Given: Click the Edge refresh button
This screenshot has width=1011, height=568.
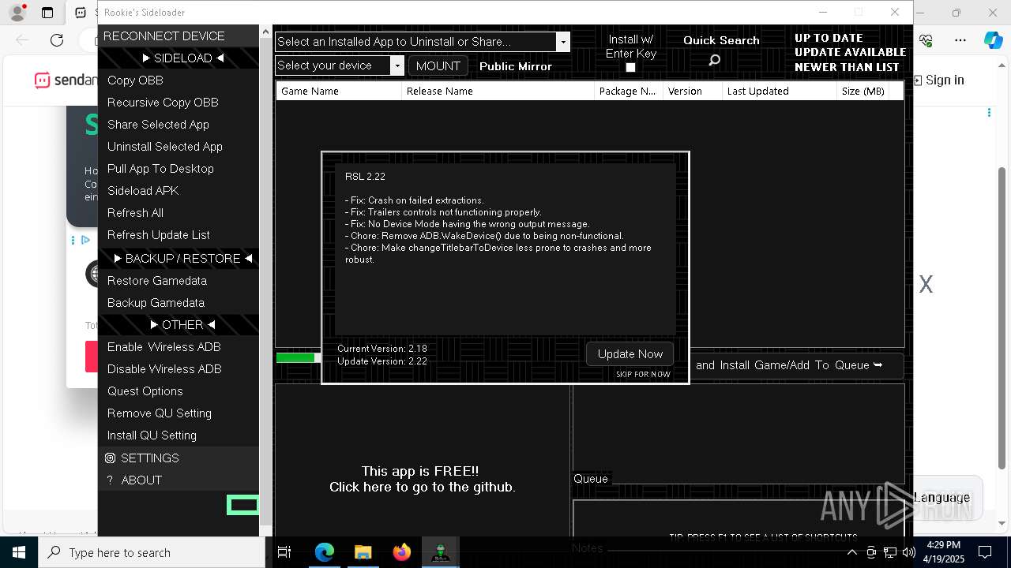Looking at the screenshot, I should click(x=57, y=40).
